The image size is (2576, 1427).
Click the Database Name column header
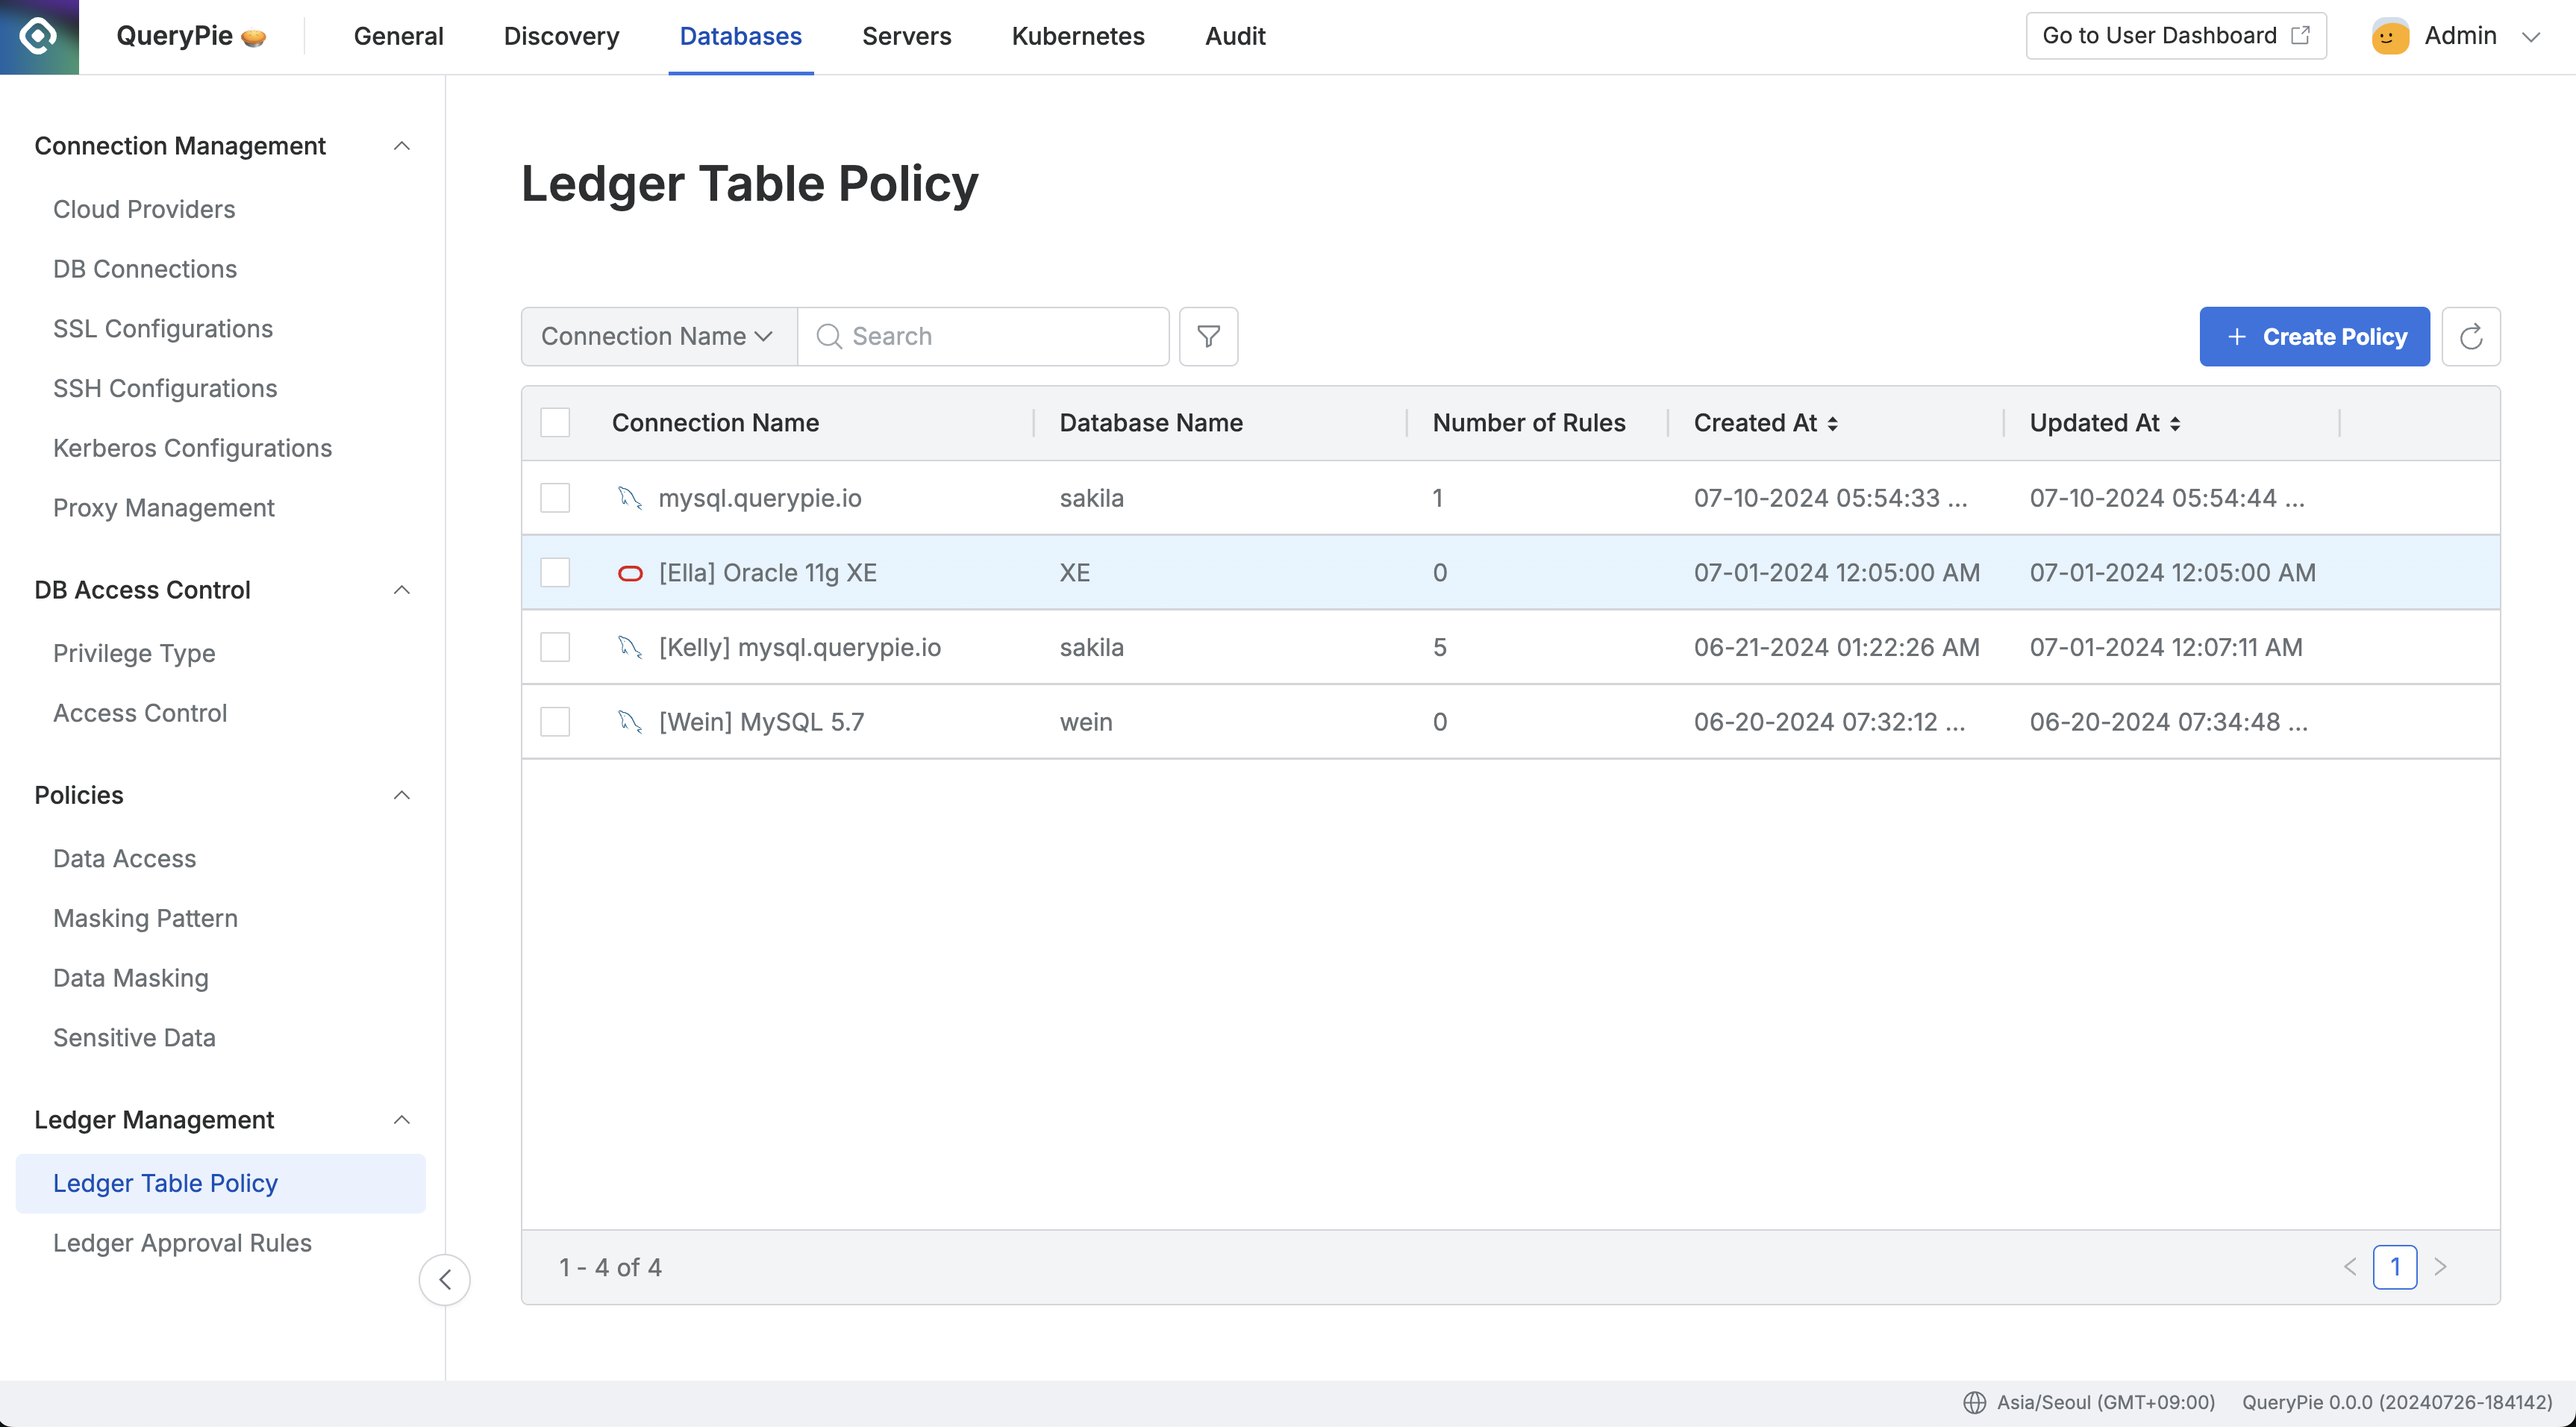click(1151, 423)
